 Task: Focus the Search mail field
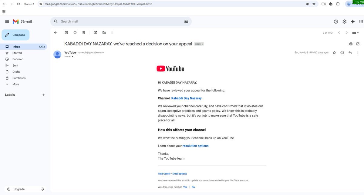[121, 21]
